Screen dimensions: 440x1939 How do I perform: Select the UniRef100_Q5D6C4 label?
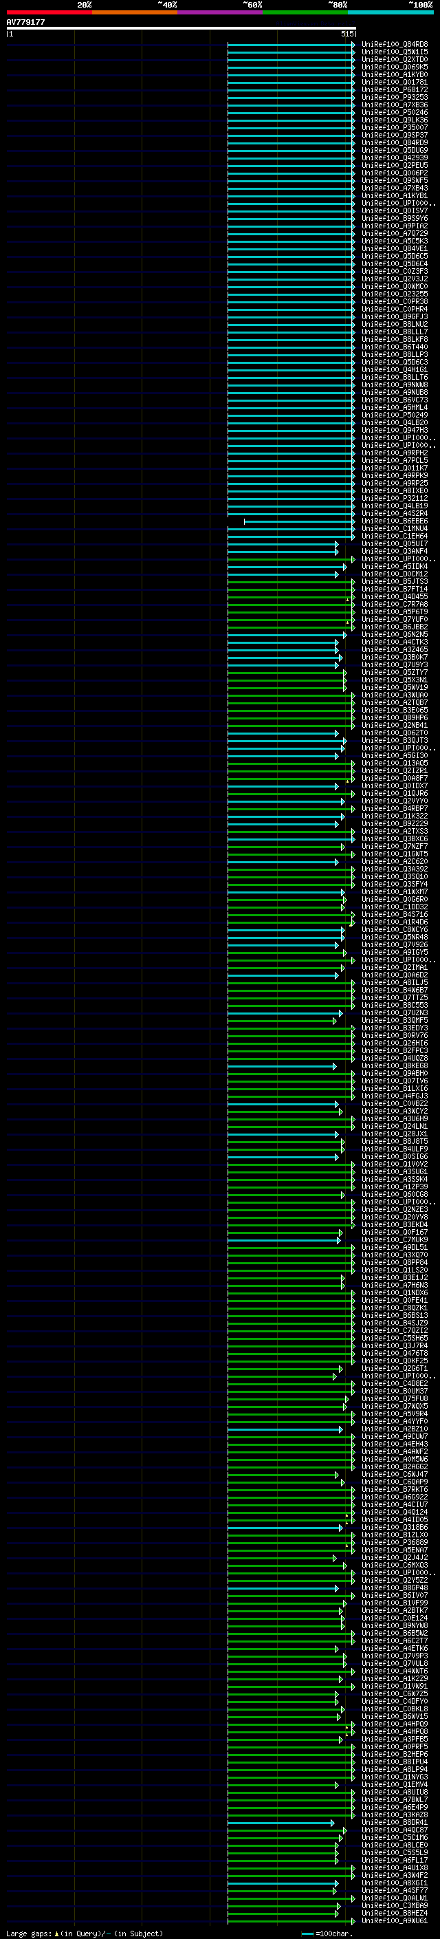point(395,263)
